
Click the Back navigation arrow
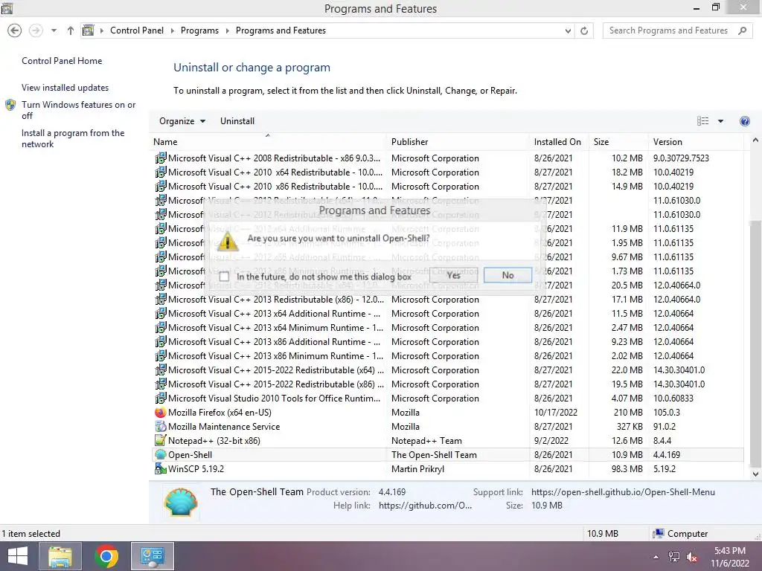[x=15, y=30]
